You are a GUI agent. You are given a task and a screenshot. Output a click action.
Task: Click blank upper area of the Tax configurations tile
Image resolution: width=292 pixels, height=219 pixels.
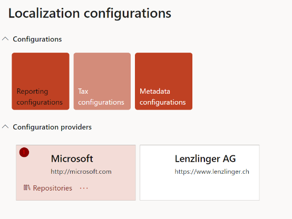102,70
